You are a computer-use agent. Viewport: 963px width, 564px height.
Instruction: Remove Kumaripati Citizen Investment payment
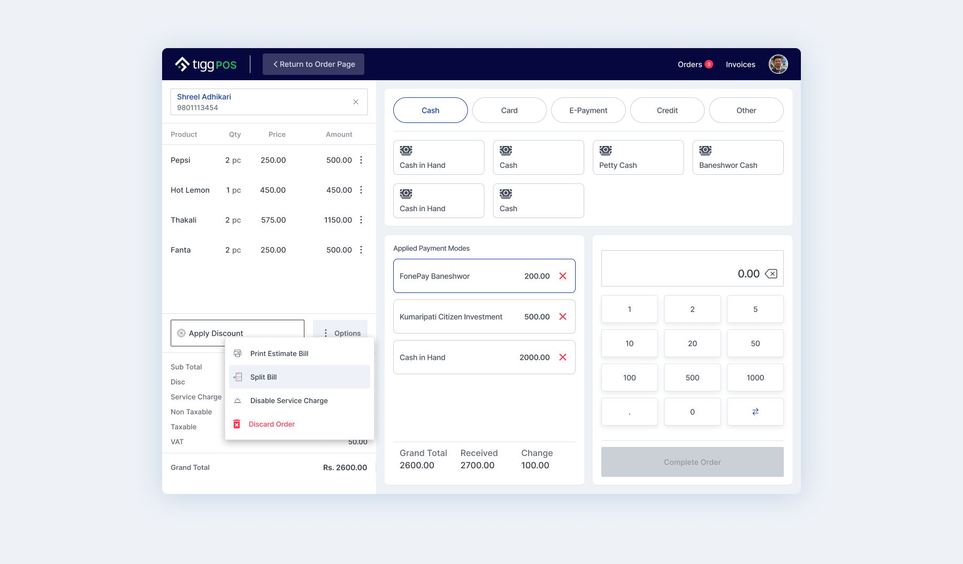[563, 316]
